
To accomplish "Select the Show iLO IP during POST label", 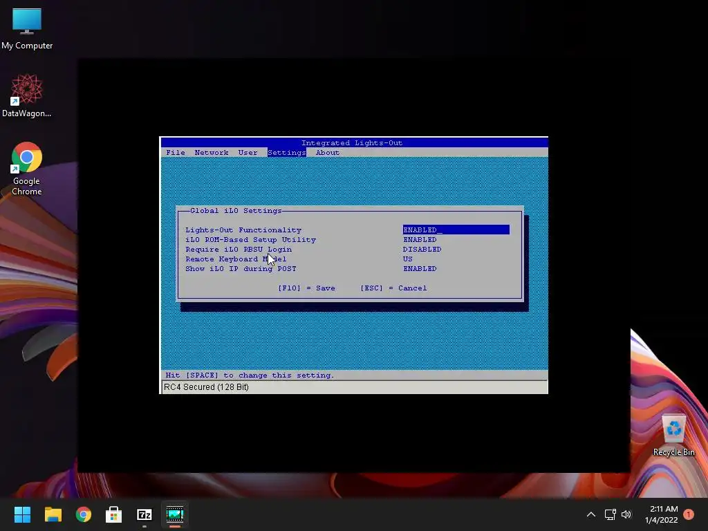I will coord(241,269).
